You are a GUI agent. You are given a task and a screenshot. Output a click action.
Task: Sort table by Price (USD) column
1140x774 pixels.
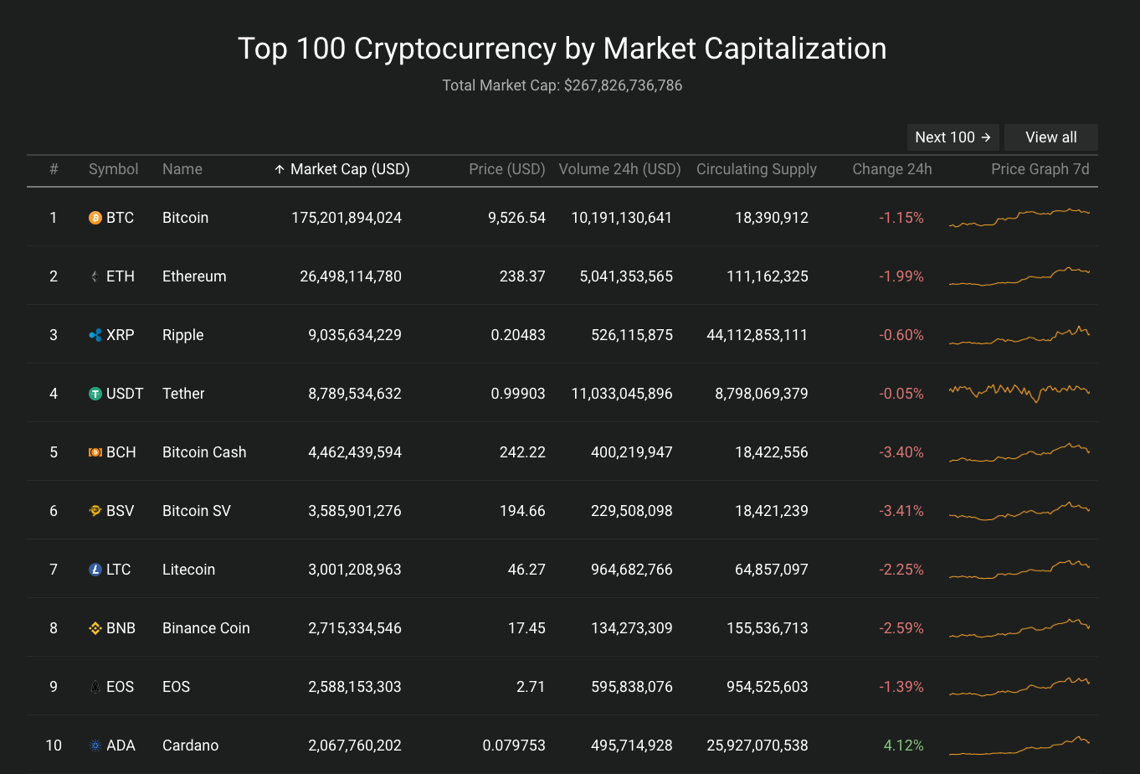pos(507,169)
